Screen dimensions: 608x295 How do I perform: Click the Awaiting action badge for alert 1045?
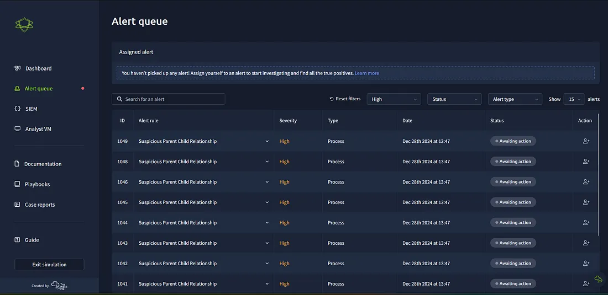pos(513,202)
